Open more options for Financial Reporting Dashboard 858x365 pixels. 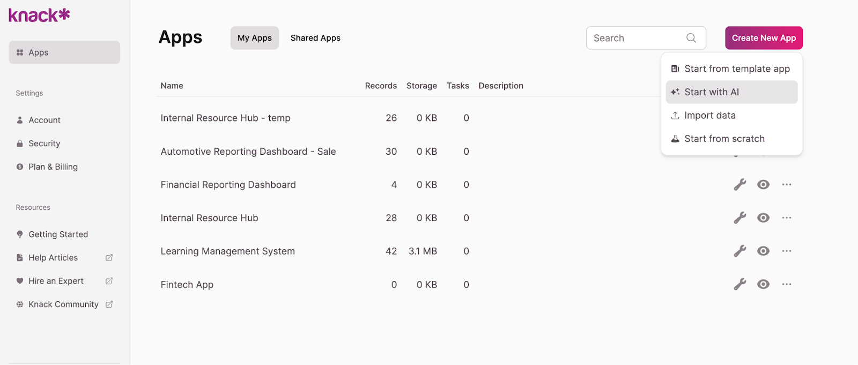[787, 185]
